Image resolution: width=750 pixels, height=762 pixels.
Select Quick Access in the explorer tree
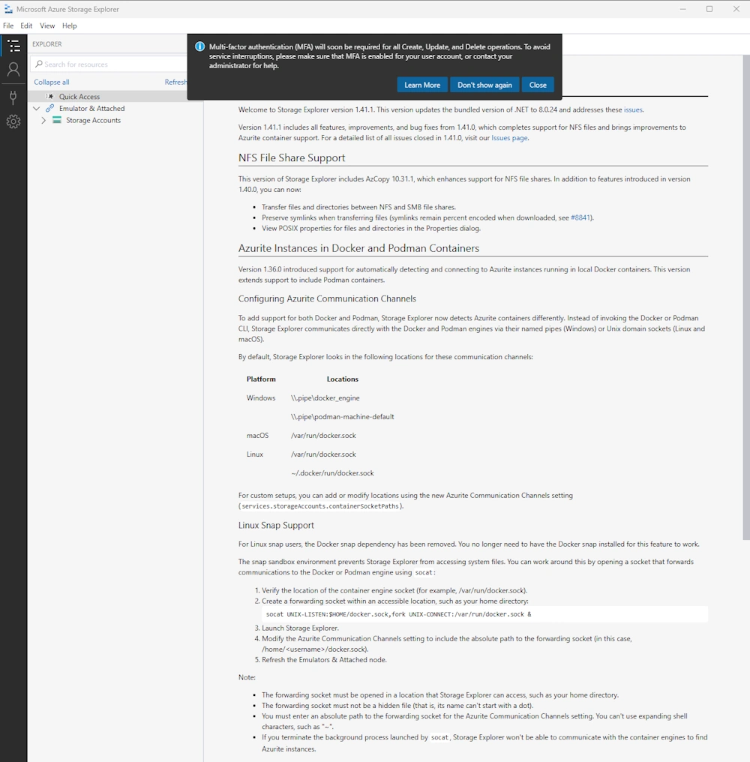pyautogui.click(x=79, y=96)
